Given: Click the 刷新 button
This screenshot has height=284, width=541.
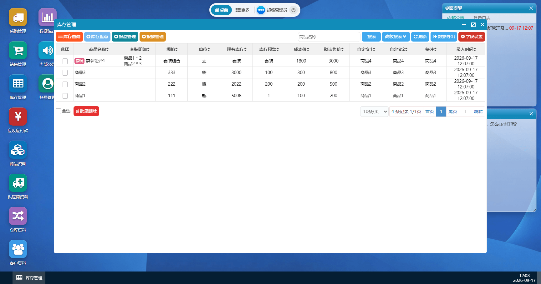Looking at the screenshot, I should coord(420,37).
